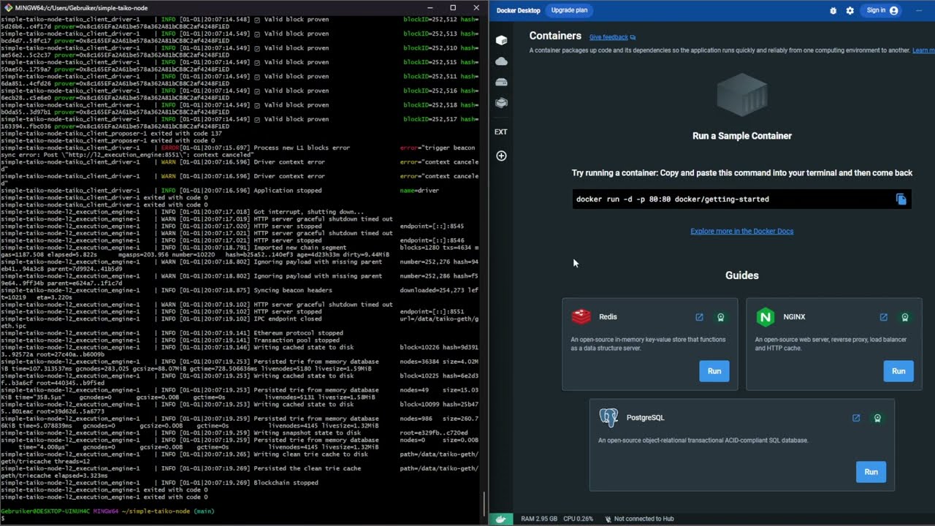
Task: Click the docker run command text
Action: [672, 199]
